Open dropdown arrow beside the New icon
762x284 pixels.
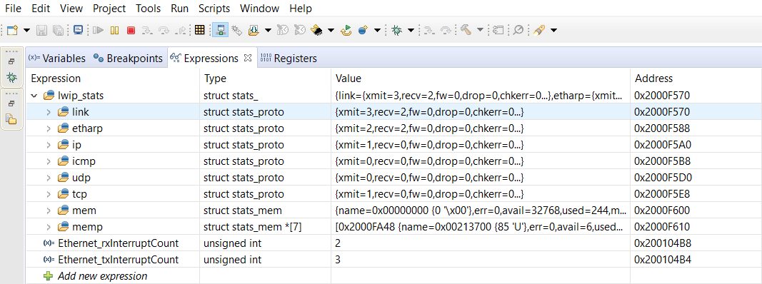(26, 30)
